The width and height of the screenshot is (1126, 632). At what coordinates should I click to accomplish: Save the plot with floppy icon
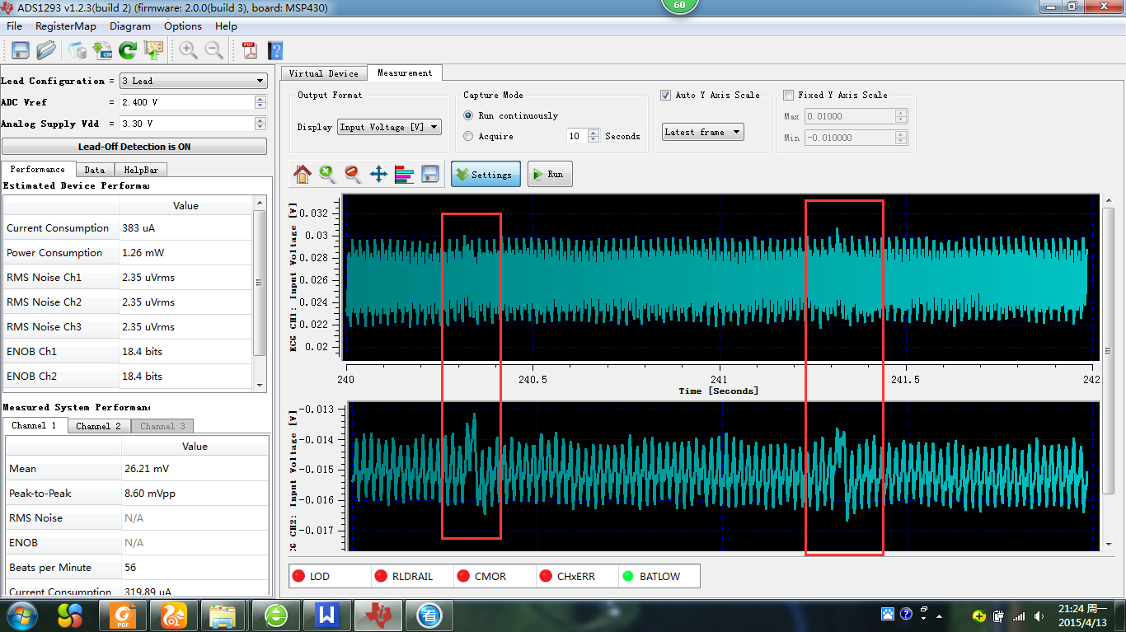click(x=429, y=174)
